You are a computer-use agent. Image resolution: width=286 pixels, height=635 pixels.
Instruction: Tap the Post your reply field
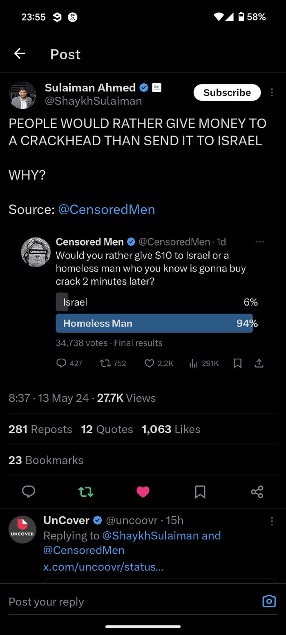point(123,602)
